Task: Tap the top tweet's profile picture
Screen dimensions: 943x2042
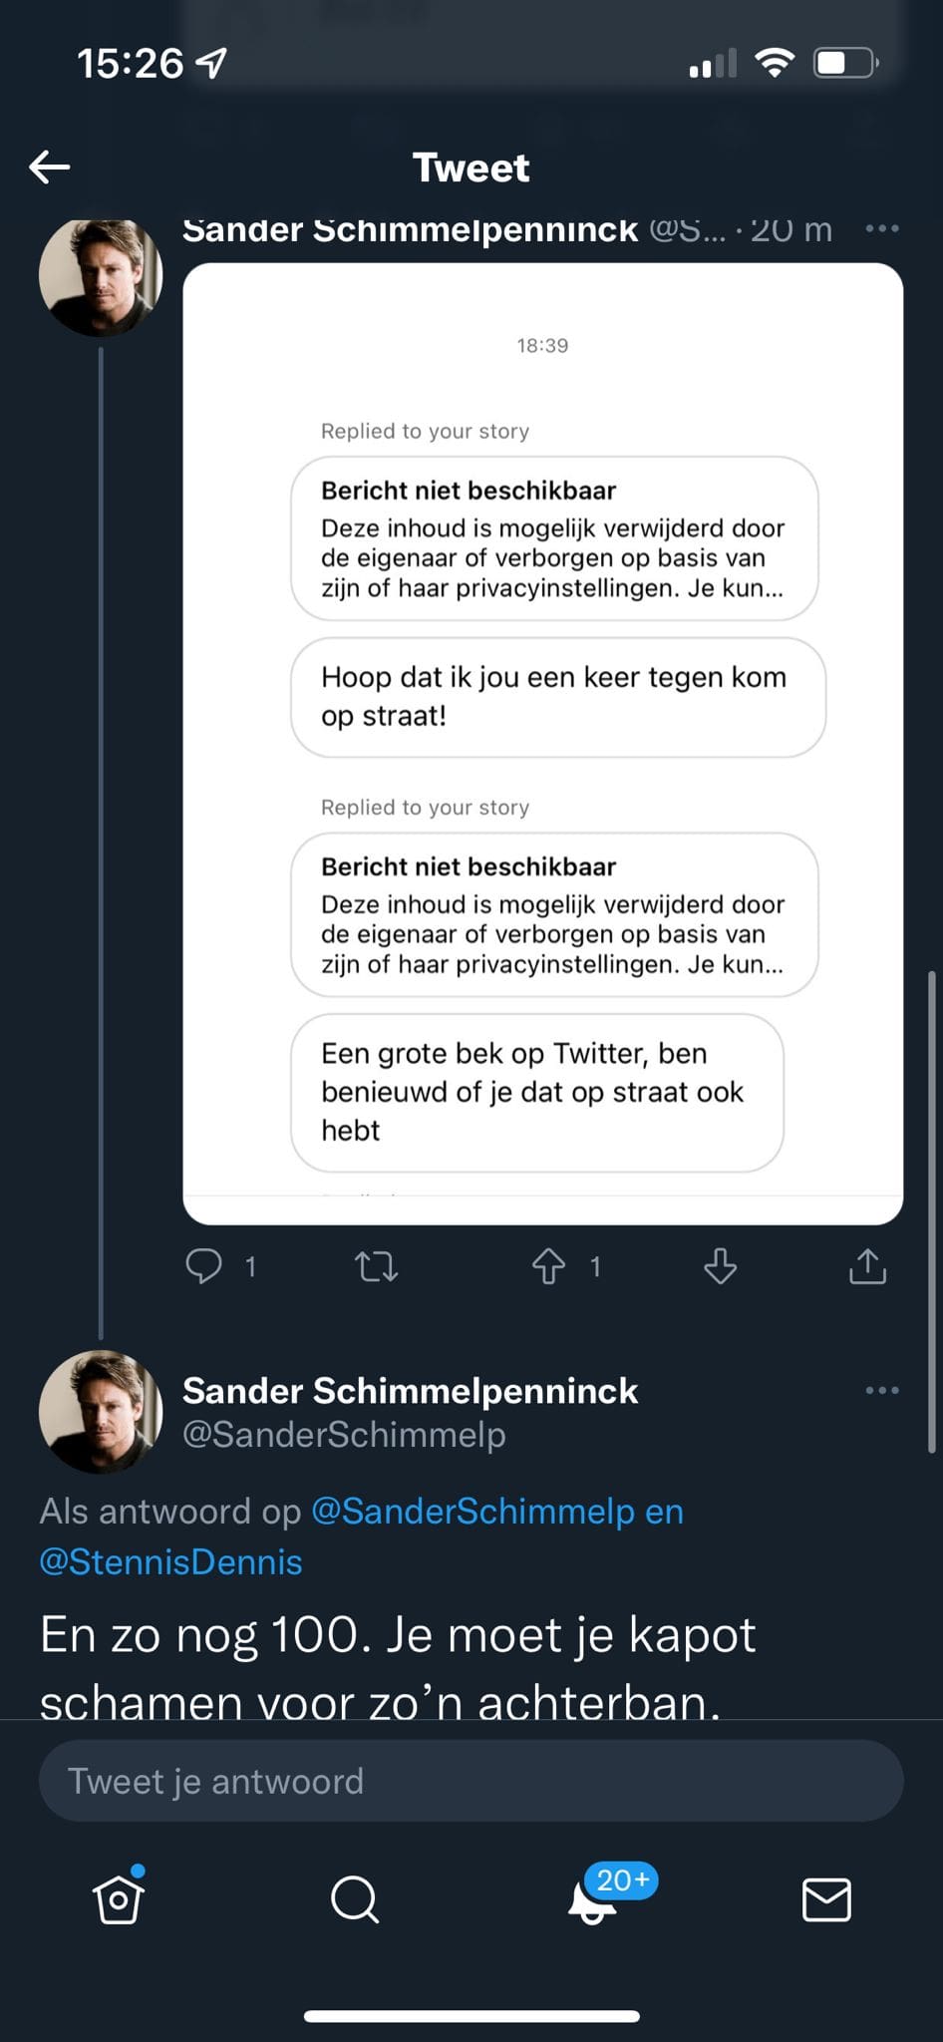Action: 101,275
